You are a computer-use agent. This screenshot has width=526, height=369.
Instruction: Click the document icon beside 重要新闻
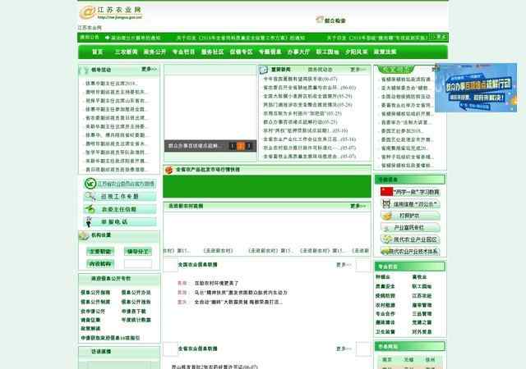(x=264, y=70)
